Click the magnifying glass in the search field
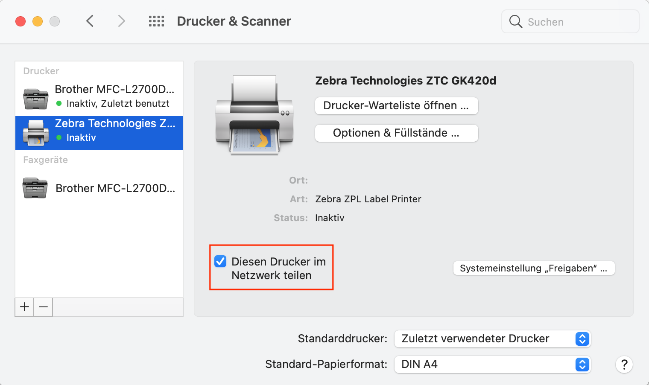The width and height of the screenshot is (649, 385). point(515,21)
